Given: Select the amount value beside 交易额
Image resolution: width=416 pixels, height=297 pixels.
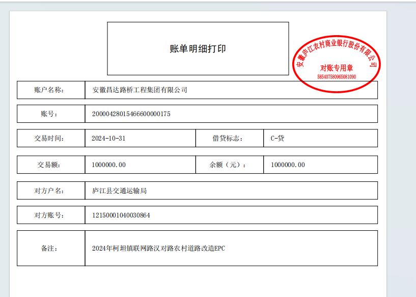Looking at the screenshot, I should (x=108, y=165).
